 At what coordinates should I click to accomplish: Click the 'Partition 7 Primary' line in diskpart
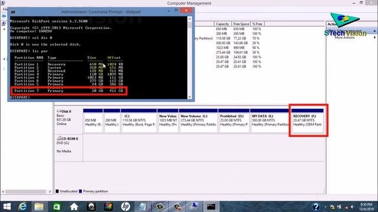tap(69, 91)
